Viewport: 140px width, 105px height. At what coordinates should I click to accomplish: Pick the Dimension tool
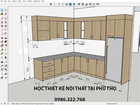pyautogui.click(x=6, y=50)
